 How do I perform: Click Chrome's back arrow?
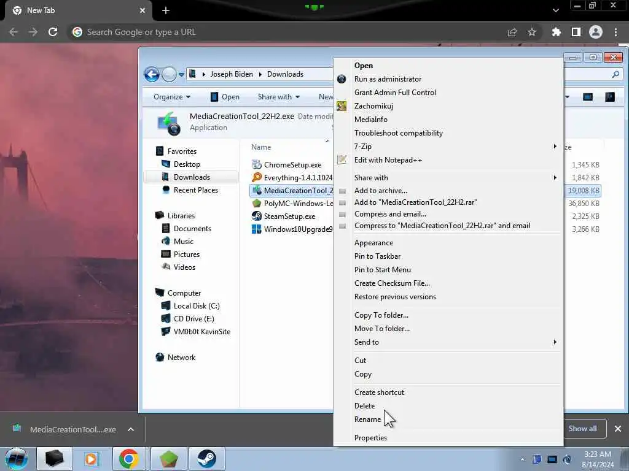[x=14, y=32]
